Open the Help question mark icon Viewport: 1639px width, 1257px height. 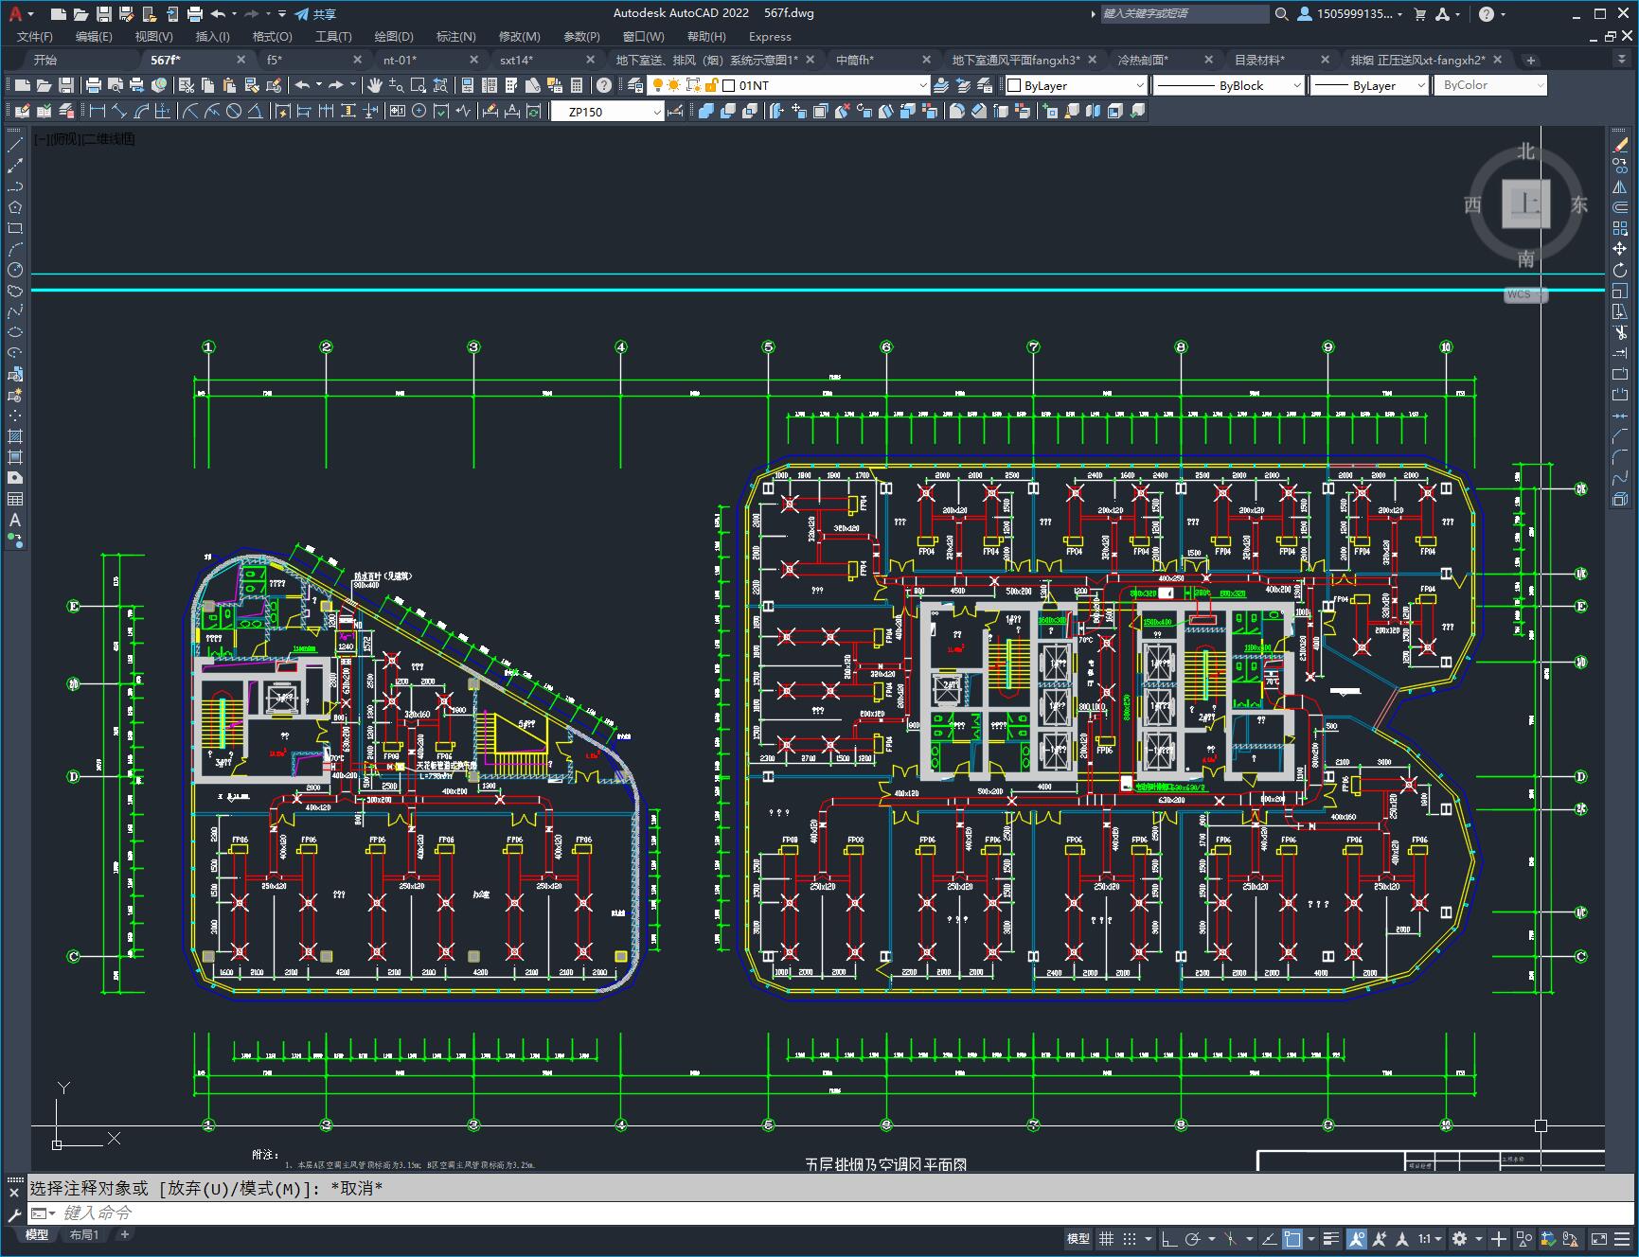(x=604, y=85)
